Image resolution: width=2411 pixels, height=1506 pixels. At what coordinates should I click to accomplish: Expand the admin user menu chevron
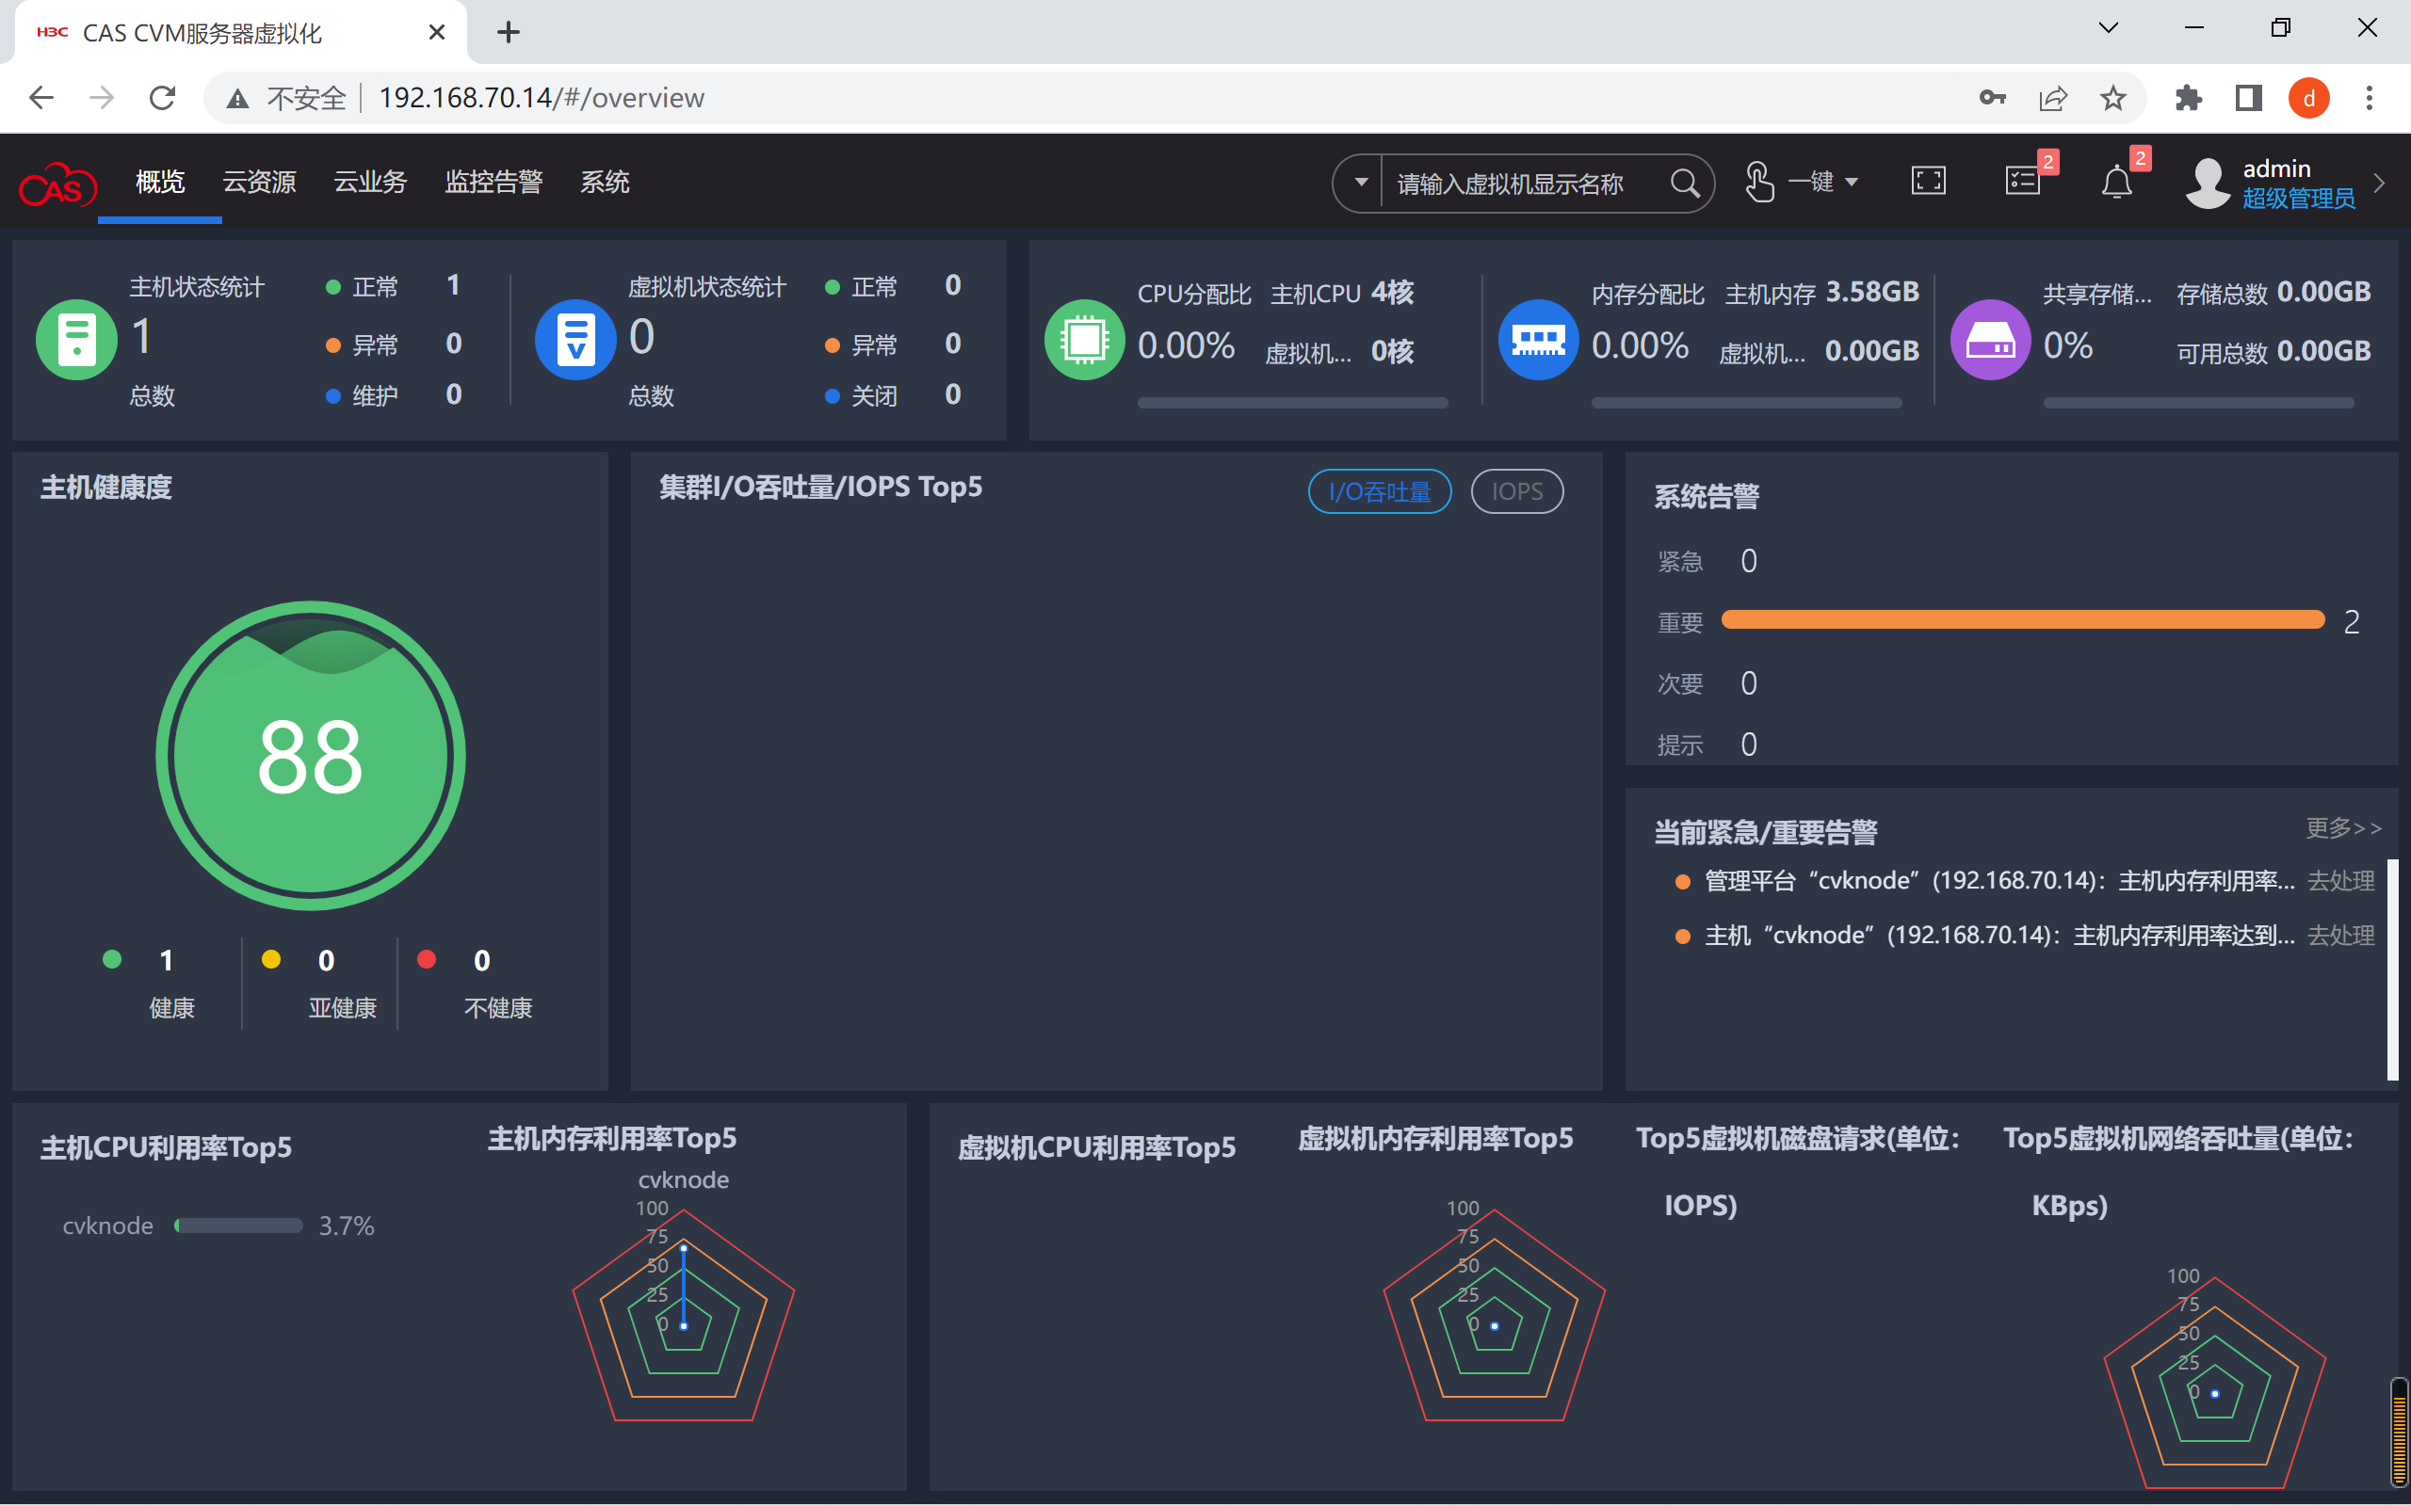2379,184
